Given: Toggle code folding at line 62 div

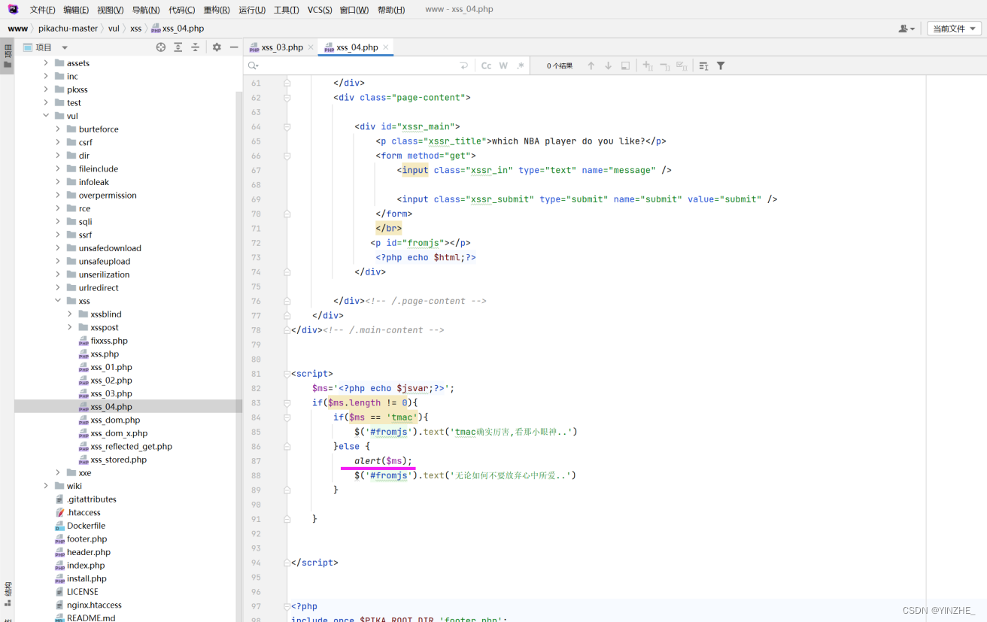Looking at the screenshot, I should pyautogui.click(x=287, y=98).
